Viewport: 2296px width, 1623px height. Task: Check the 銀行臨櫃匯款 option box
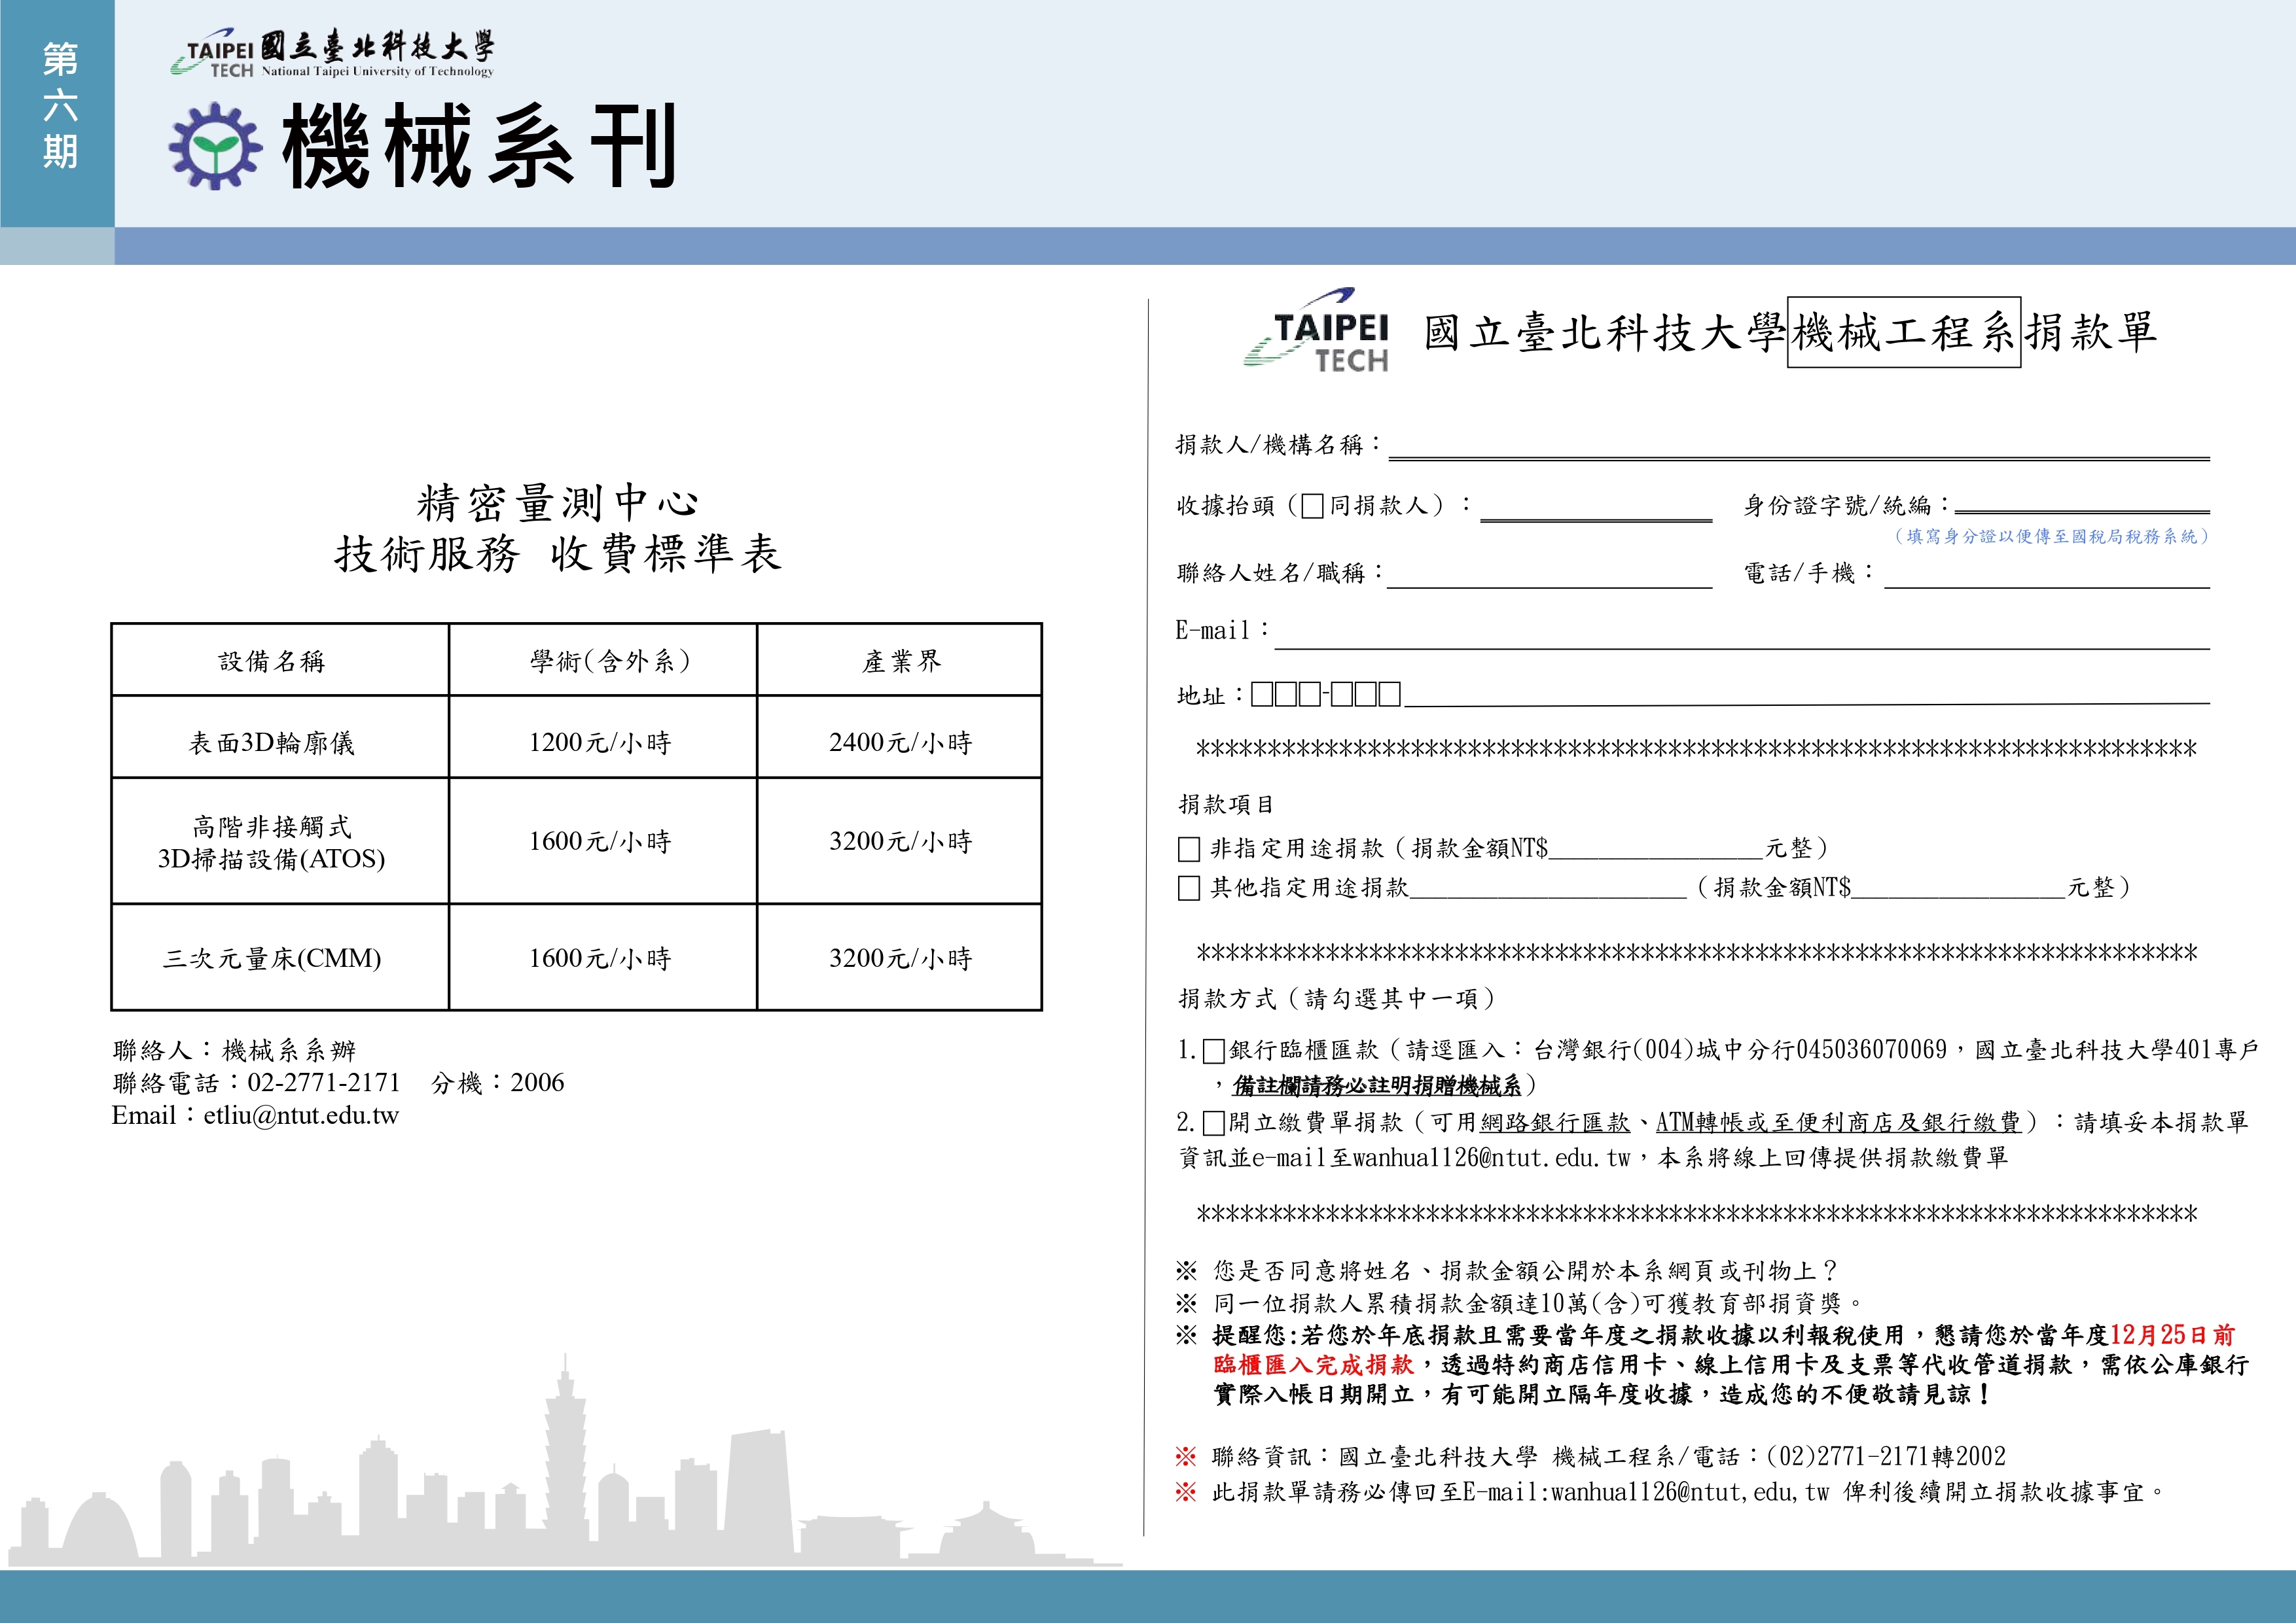click(1214, 1051)
